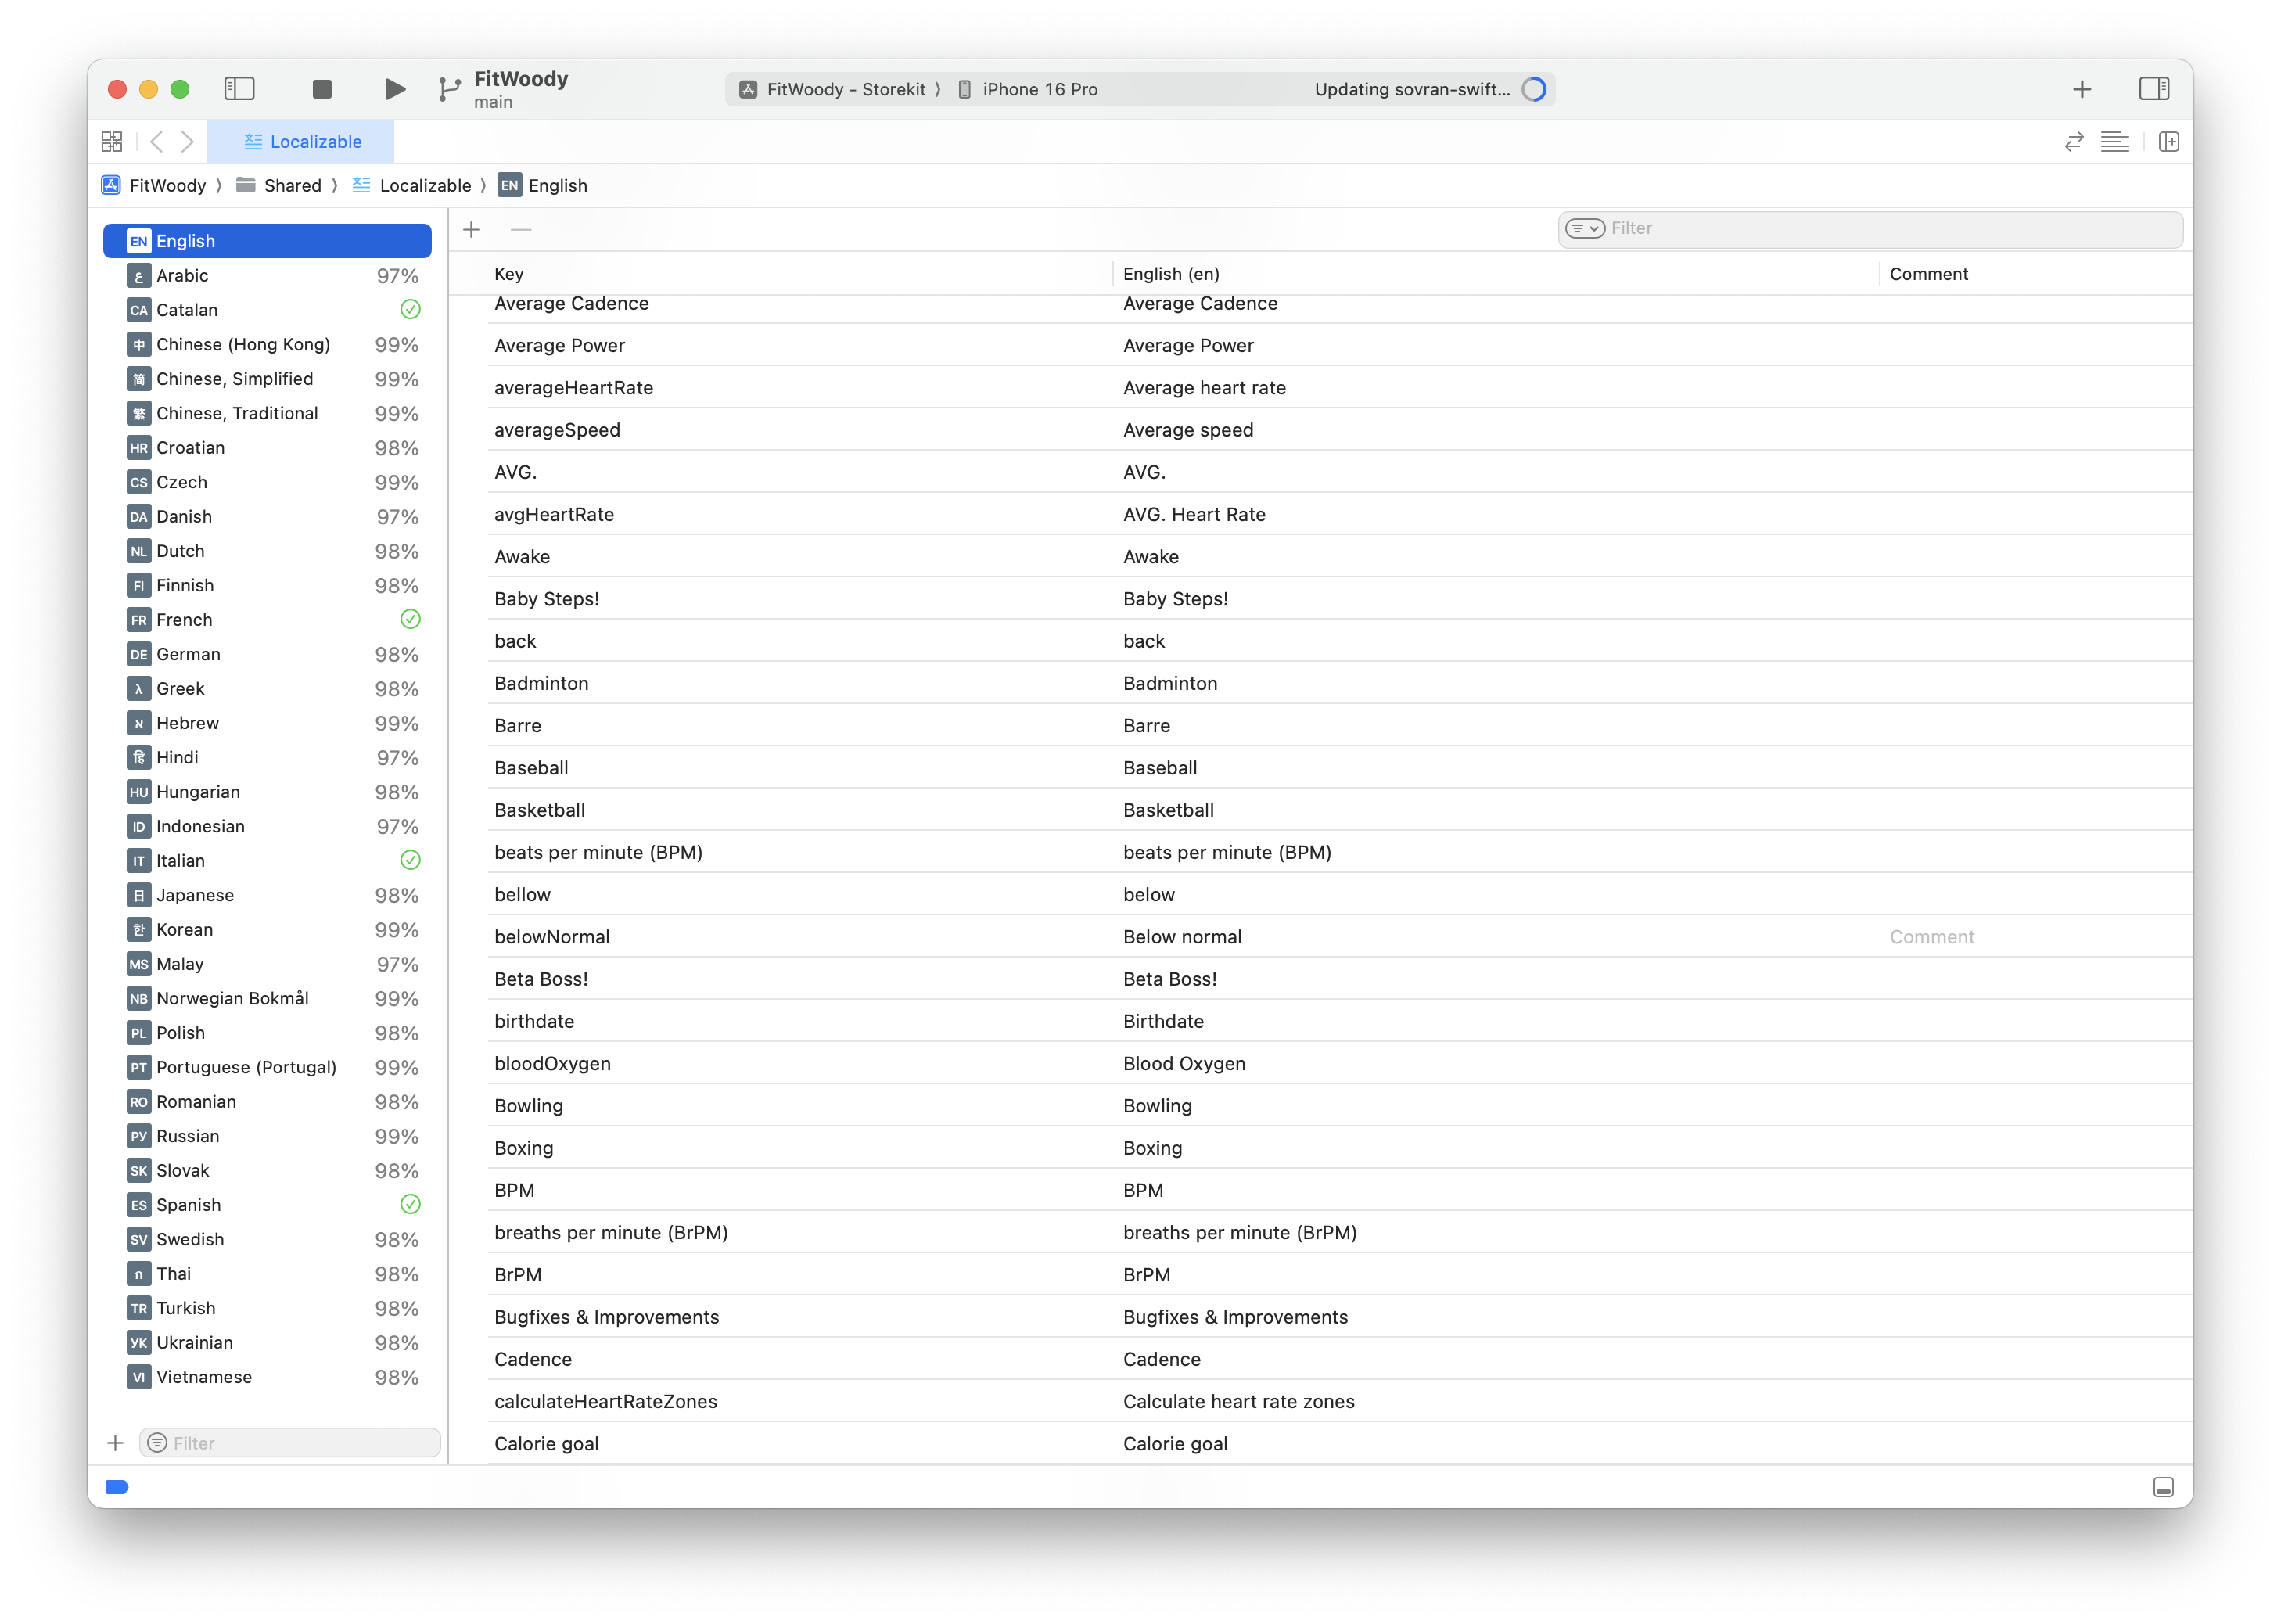Click the library plus button in toolbar
Screen dimensions: 2281x1624
pos(2082,89)
